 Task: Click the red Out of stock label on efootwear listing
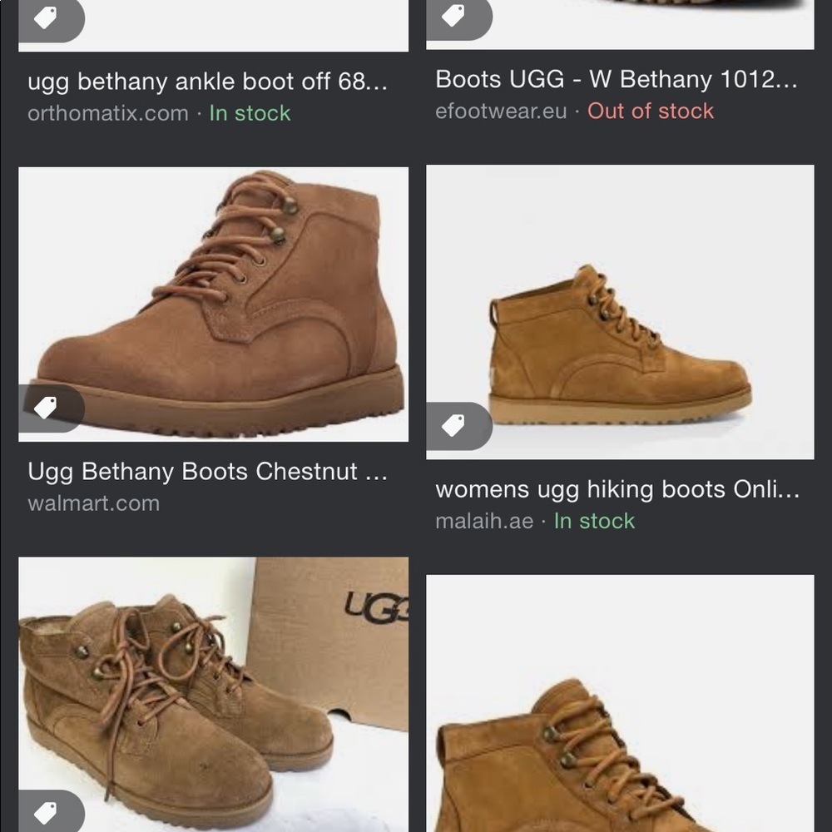click(x=651, y=110)
